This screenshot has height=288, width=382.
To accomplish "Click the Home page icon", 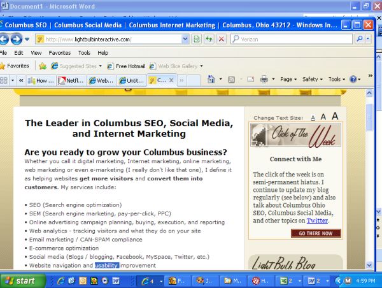I will point(211,79).
